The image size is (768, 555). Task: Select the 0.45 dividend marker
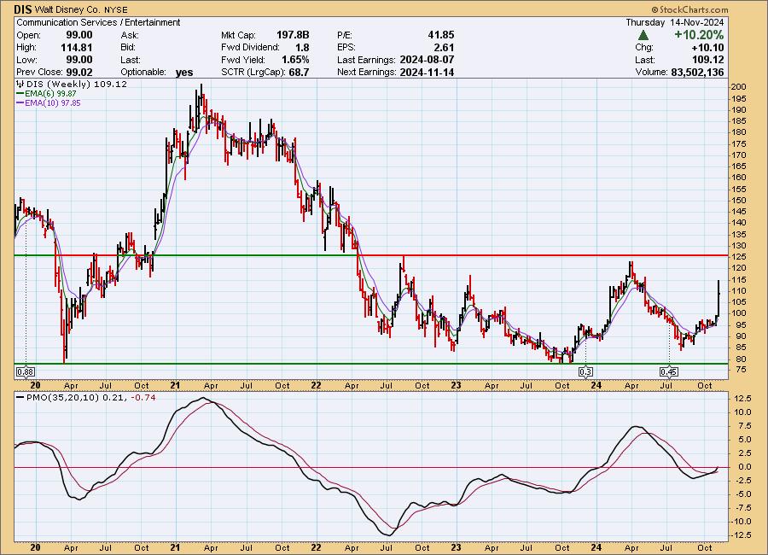[x=669, y=371]
